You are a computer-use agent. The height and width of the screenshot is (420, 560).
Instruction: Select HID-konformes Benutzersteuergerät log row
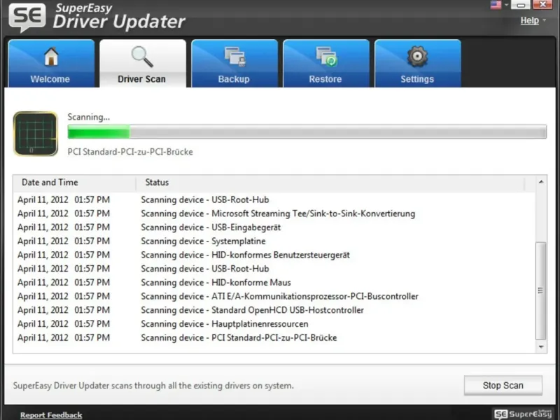(274, 255)
